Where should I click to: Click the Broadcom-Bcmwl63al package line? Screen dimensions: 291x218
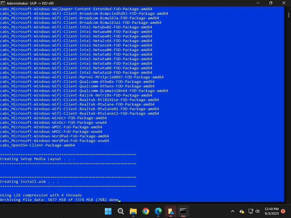point(81,23)
